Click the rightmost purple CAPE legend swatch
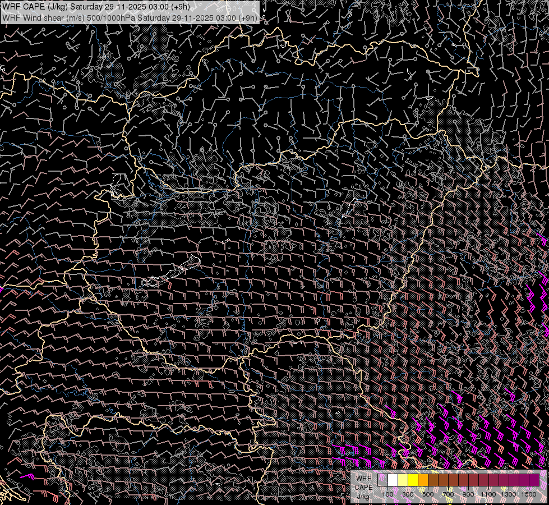This screenshot has width=549, height=505. point(534,480)
